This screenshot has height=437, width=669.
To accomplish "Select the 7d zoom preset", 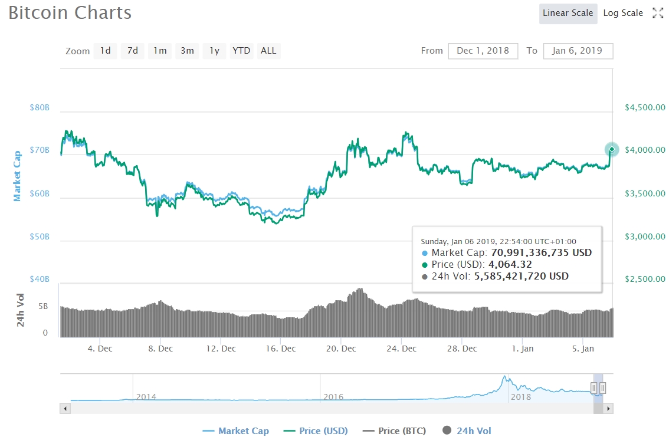I will 132,51.
